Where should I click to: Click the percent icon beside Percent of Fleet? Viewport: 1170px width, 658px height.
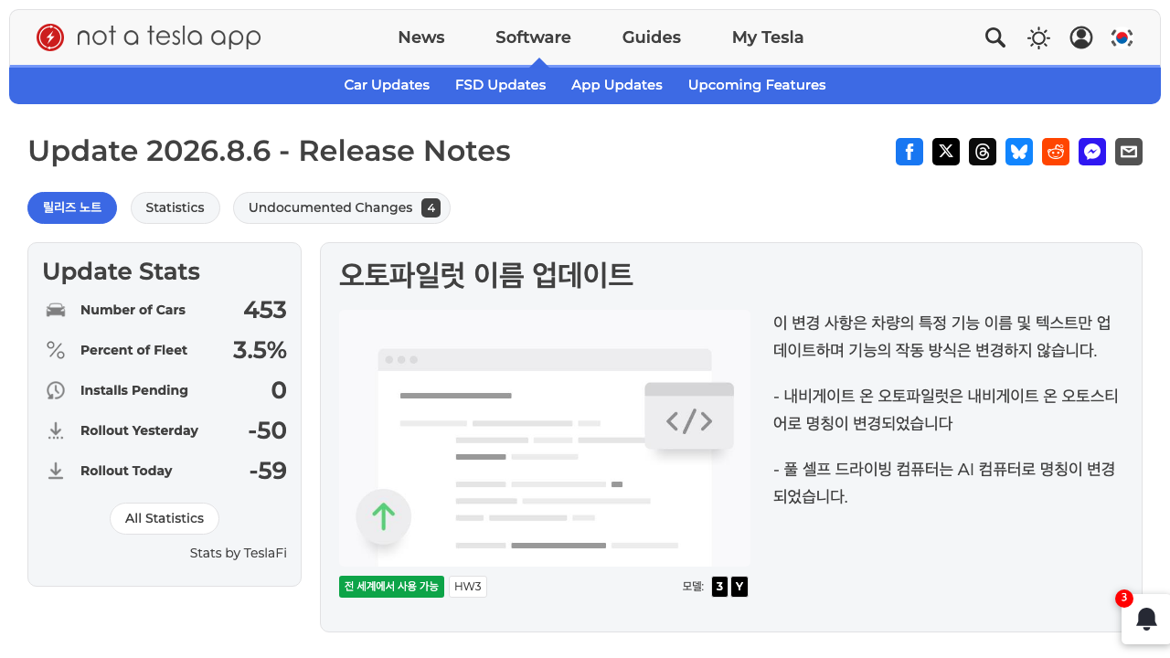(56, 350)
